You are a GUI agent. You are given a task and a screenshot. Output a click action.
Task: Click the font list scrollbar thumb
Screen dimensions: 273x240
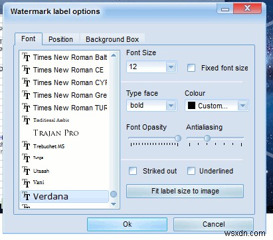click(114, 194)
